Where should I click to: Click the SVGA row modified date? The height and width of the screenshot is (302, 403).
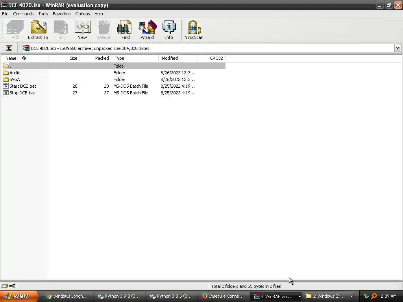(177, 79)
